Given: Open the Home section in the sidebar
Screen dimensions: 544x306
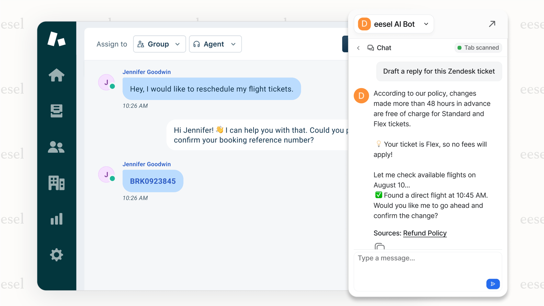Looking at the screenshot, I should [x=57, y=75].
